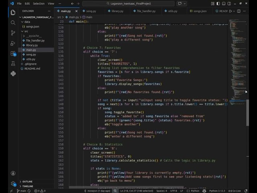Toggle the bottom panel visibility

tap(224, 4)
